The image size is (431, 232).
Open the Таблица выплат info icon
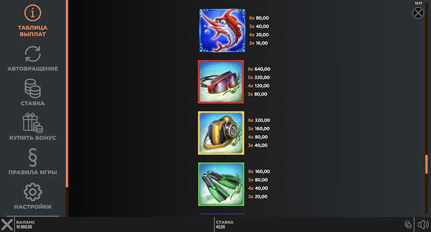point(33,13)
